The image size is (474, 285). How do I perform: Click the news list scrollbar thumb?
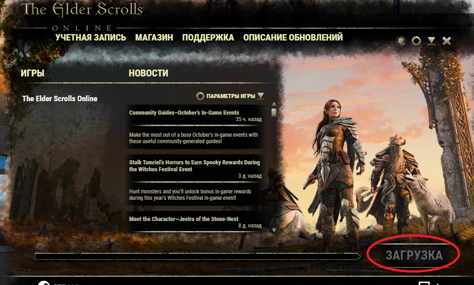click(274, 113)
